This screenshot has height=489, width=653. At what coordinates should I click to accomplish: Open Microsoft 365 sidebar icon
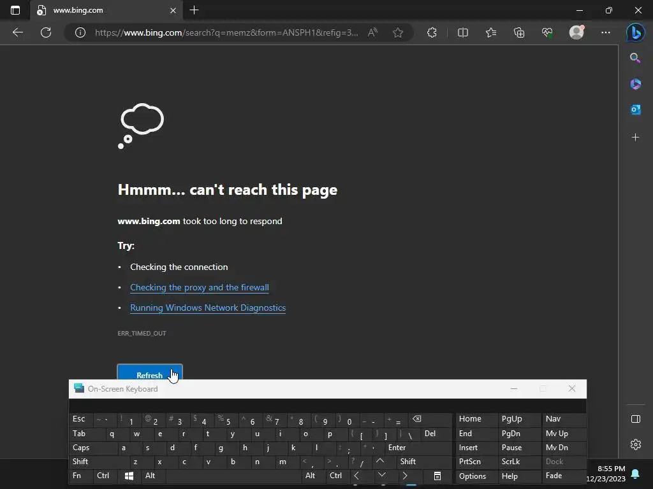click(636, 84)
